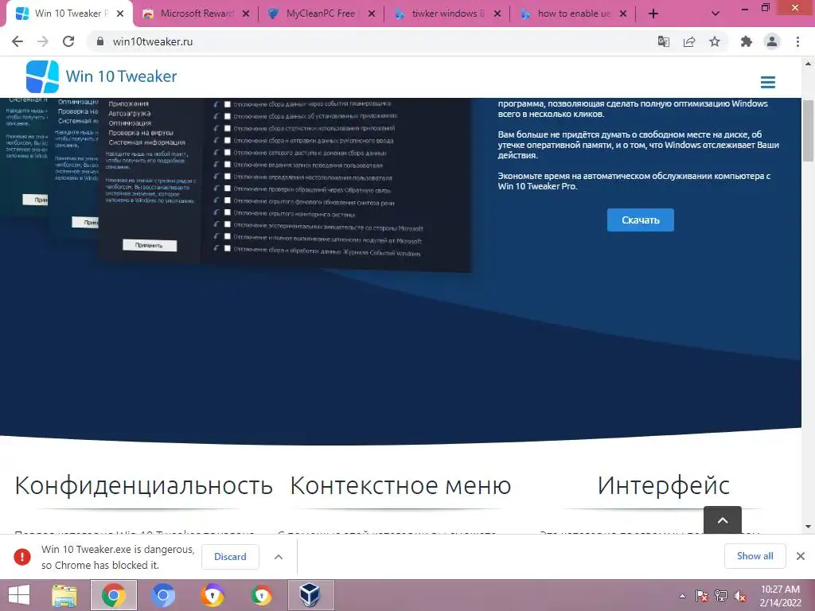Click the Win 10 Tweaker site title
Image resolution: width=815 pixels, height=611 pixels.
121,76
